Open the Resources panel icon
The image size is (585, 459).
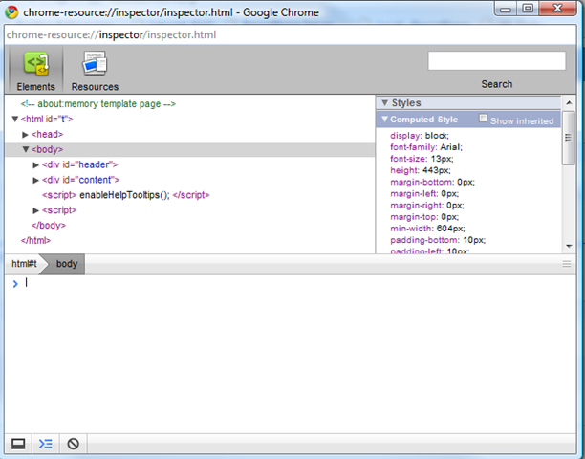click(95, 63)
